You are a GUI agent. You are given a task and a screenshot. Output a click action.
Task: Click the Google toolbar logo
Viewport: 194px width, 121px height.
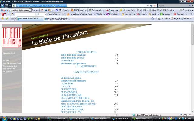point(5,10)
